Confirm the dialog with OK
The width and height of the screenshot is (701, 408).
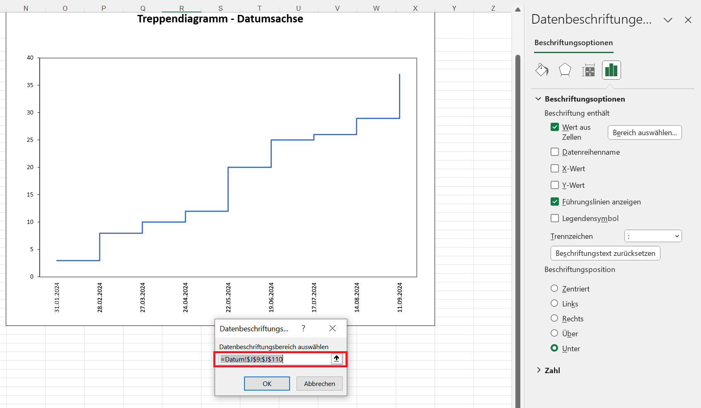pos(267,384)
